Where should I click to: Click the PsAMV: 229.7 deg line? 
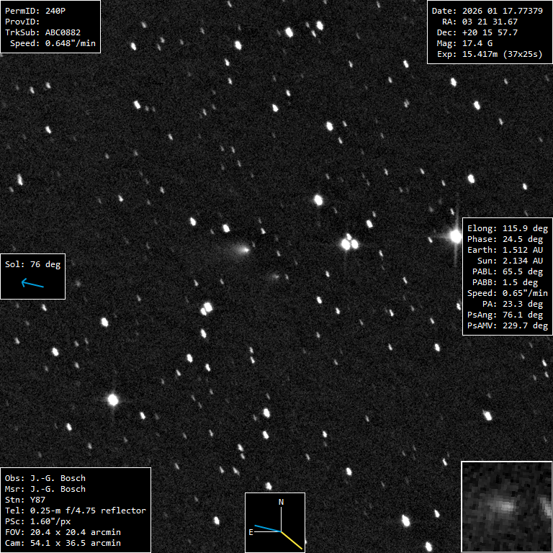(x=508, y=325)
